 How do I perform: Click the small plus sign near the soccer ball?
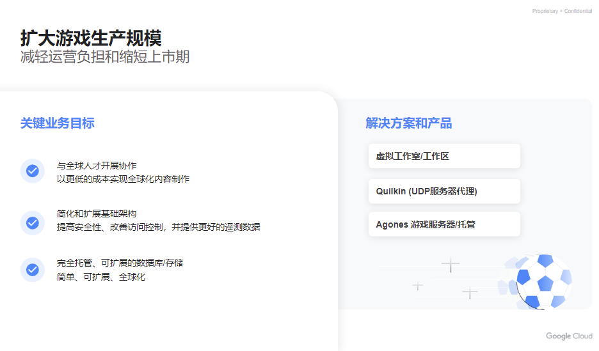point(470,293)
